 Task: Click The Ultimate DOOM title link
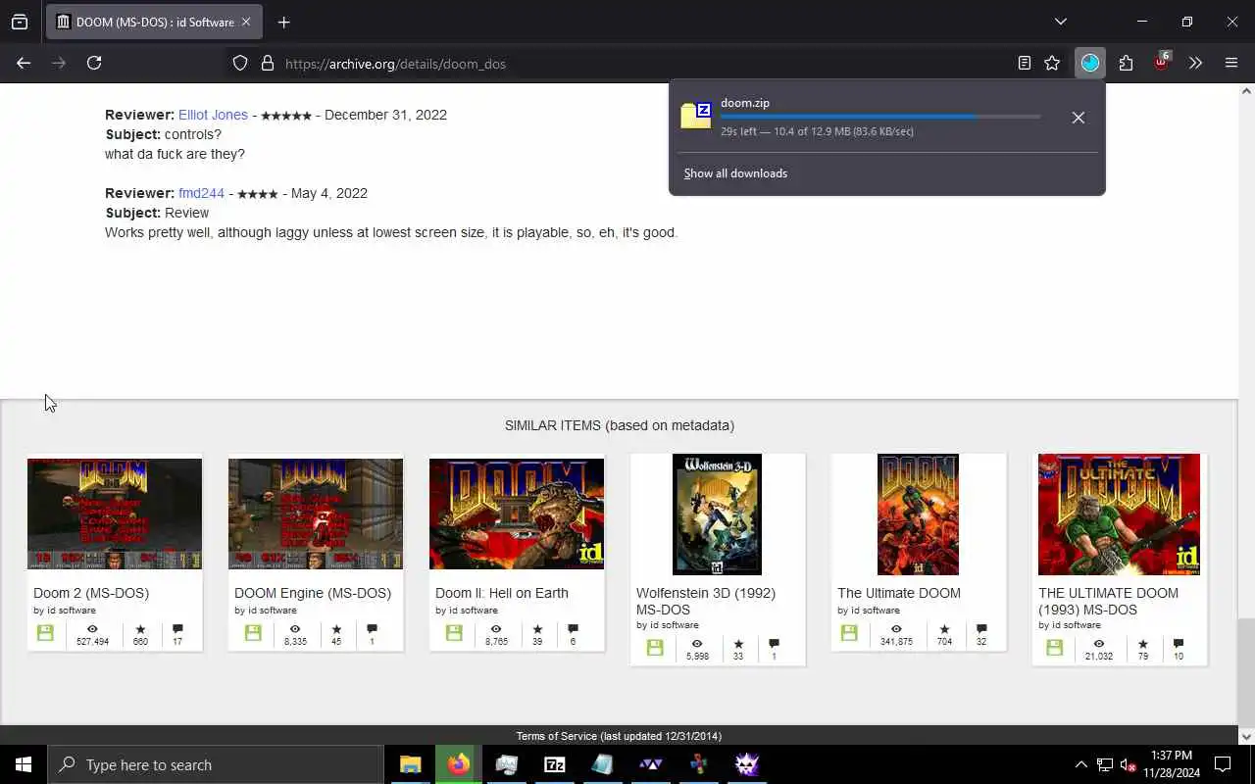click(x=899, y=593)
